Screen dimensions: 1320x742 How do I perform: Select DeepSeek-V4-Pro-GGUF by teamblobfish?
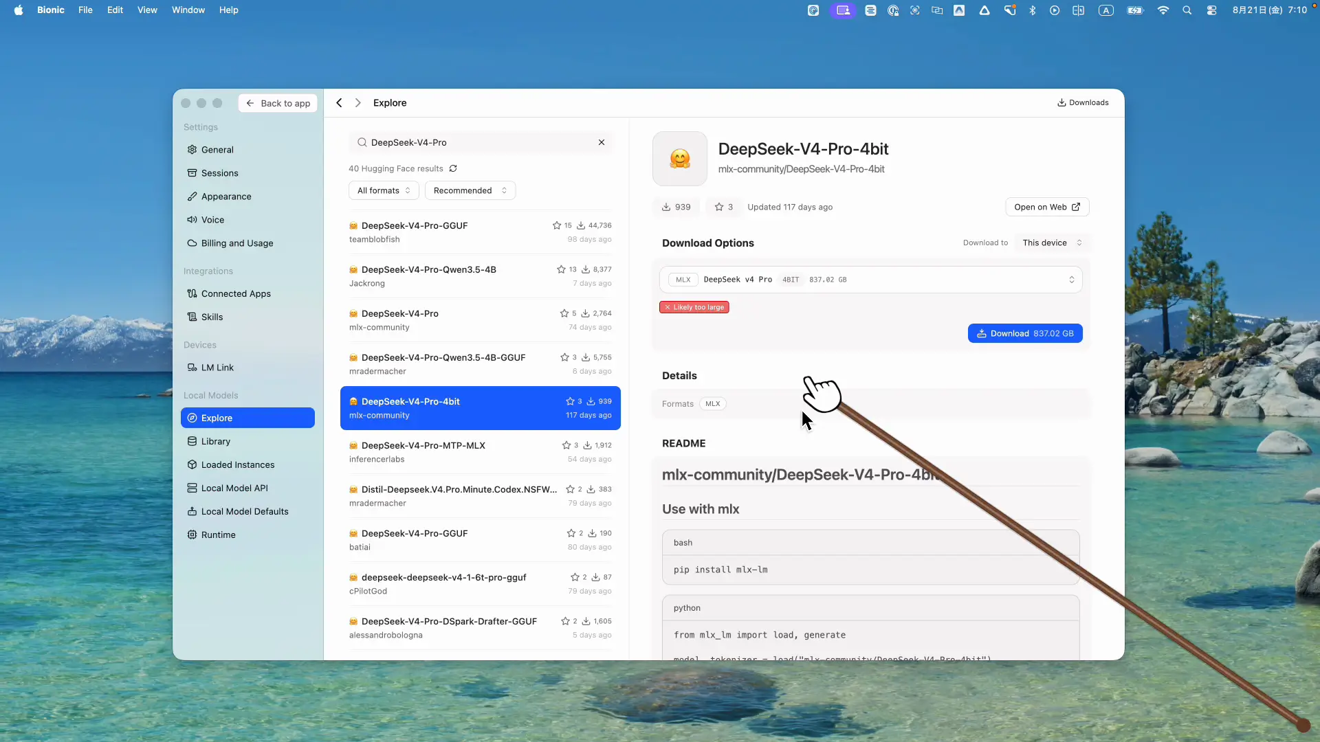point(480,232)
